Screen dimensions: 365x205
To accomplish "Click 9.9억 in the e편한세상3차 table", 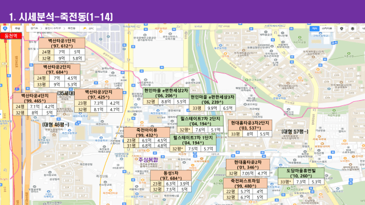I will point(212,108).
